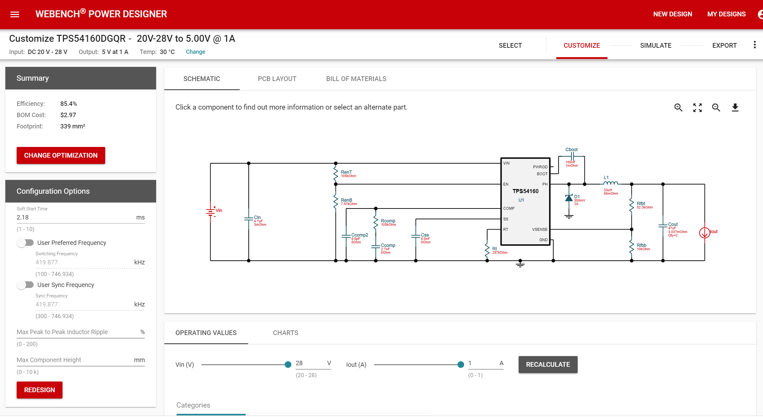Viewport: 763px width, 417px height.
Task: Click the Vin slider handle
Action: (288, 365)
